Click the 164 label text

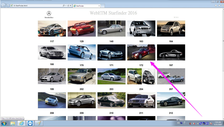[x=171, y=42]
